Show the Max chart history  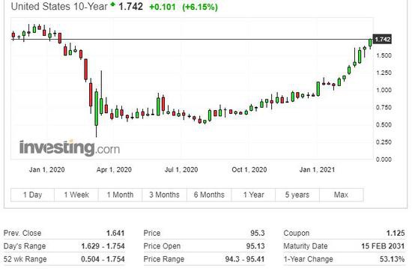click(342, 195)
